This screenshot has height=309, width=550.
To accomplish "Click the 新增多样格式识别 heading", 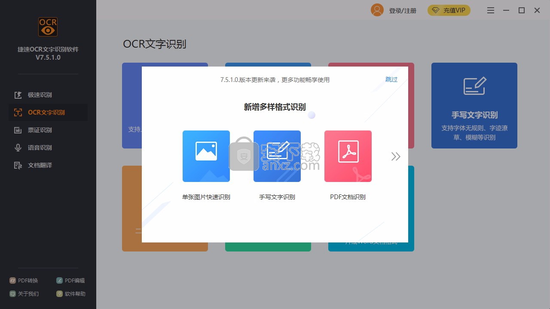I will tap(275, 107).
